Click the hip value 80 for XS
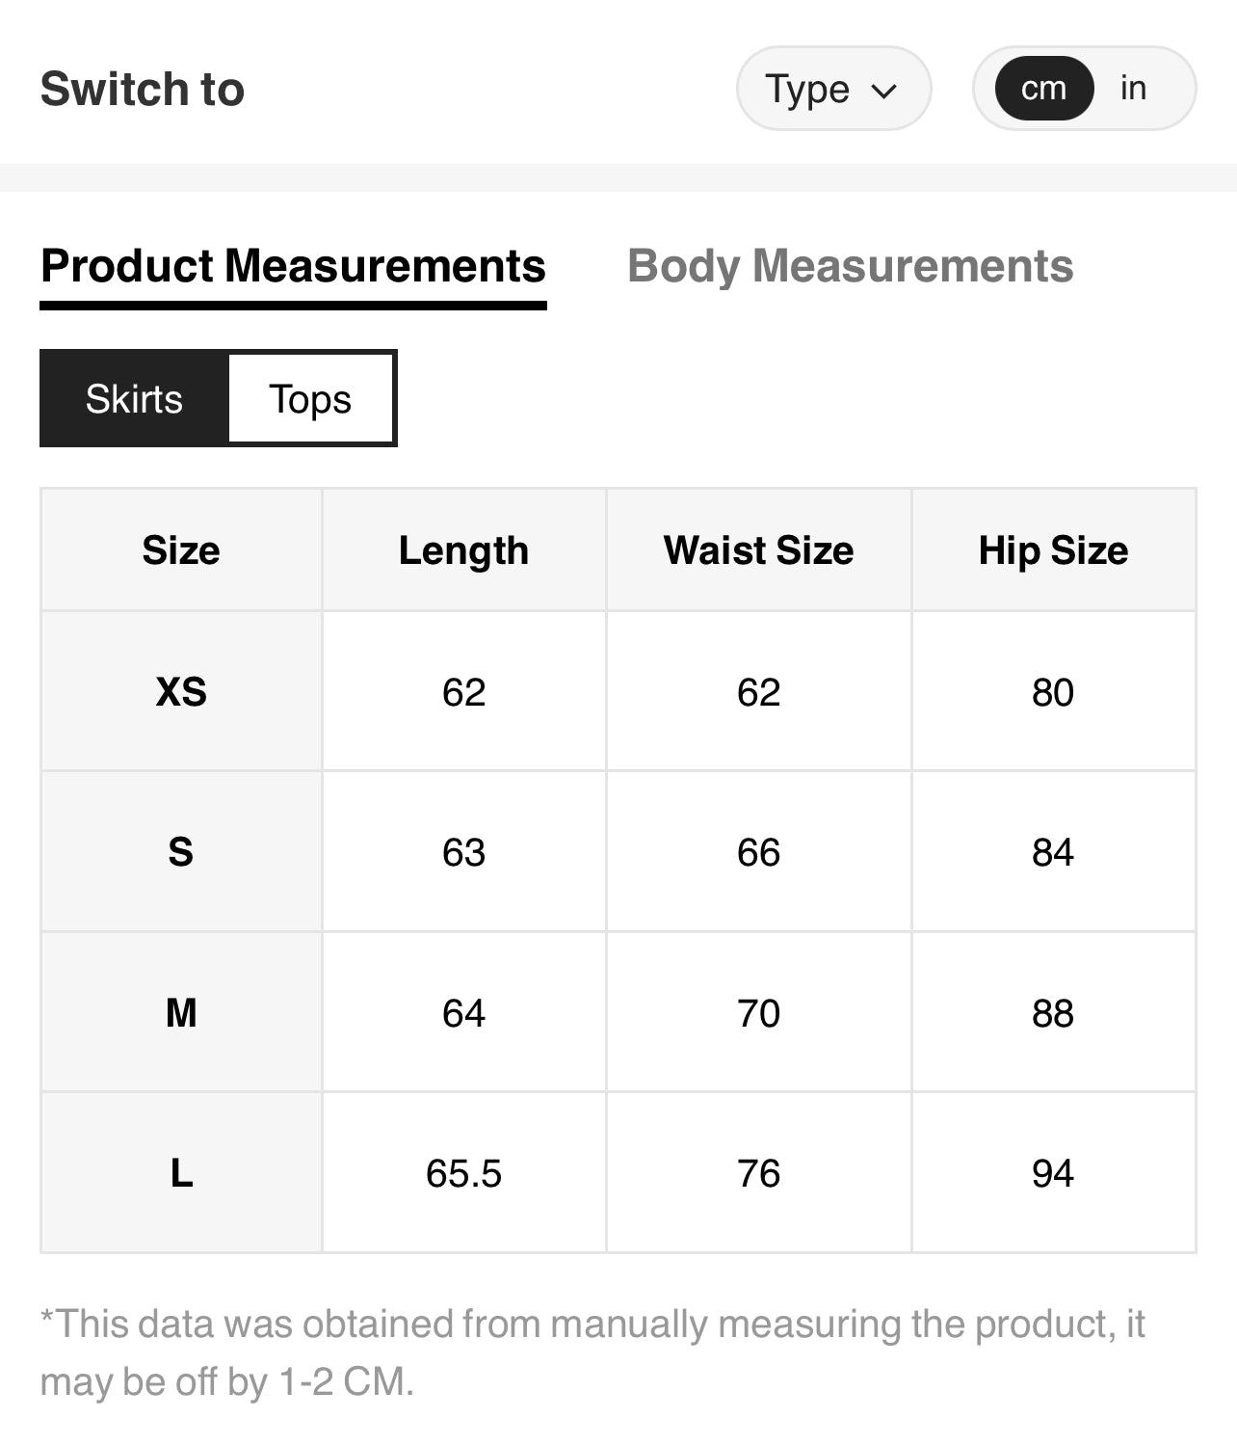Viewport: 1237px width, 1445px height. pos(1053,692)
